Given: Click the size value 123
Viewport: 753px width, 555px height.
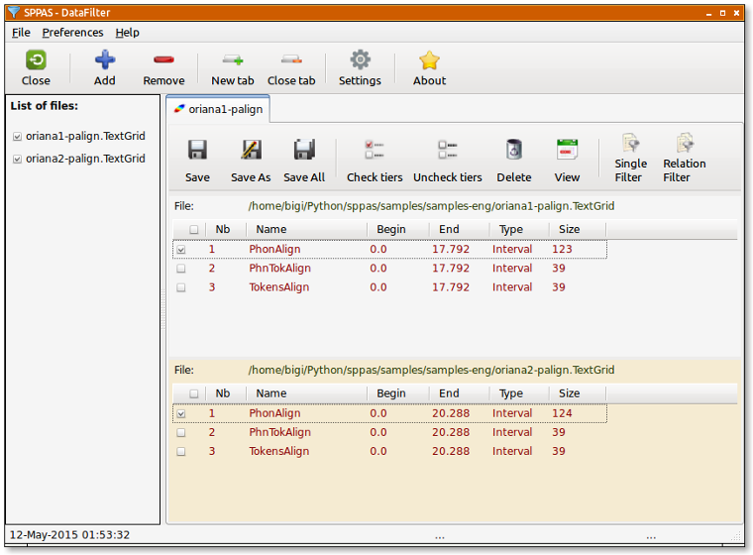Looking at the screenshot, I should 562,249.
